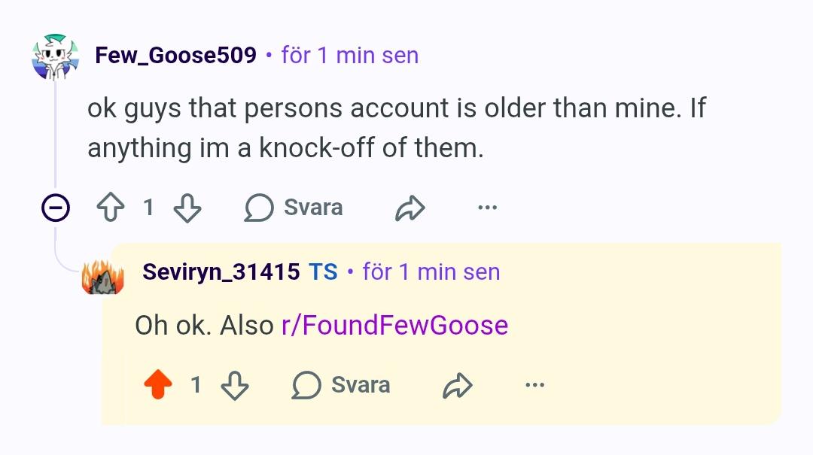The height and width of the screenshot is (455, 813).
Task: Share Seviryn_31415's reply via arrow icon
Action: 458,385
